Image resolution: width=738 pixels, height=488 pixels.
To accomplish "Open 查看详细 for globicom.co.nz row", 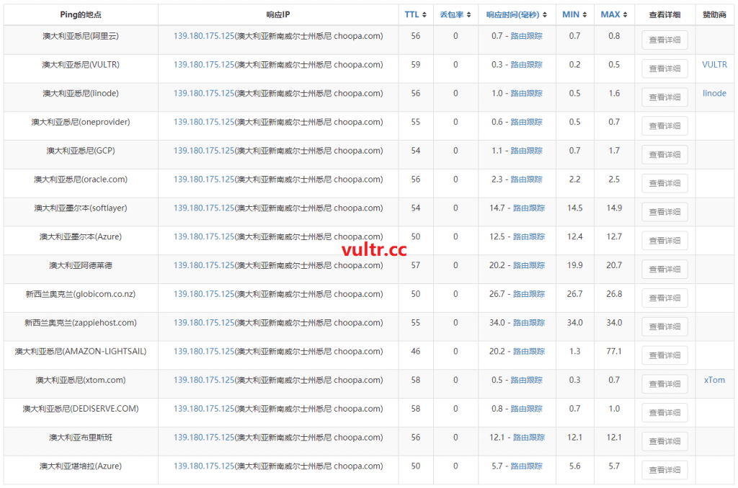I will pyautogui.click(x=664, y=298).
